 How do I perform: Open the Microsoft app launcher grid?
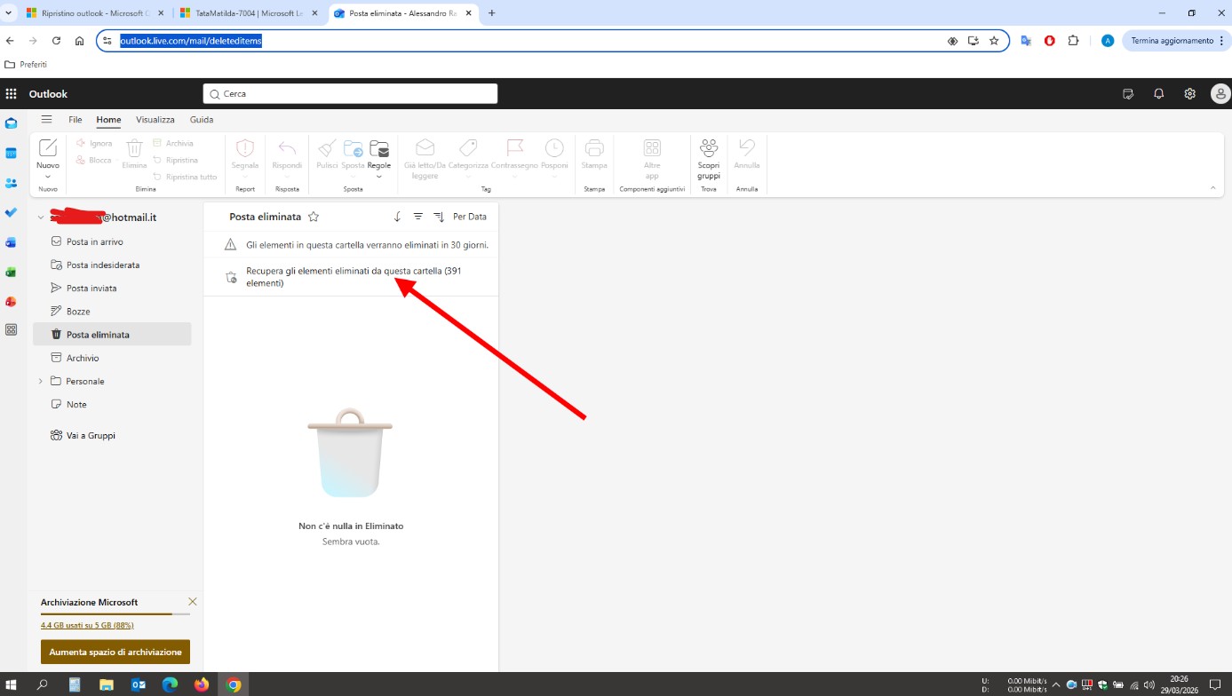coord(12,94)
